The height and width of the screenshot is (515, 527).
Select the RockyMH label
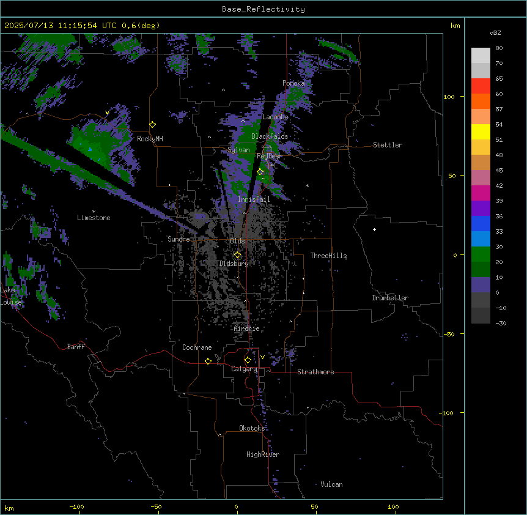coord(150,139)
